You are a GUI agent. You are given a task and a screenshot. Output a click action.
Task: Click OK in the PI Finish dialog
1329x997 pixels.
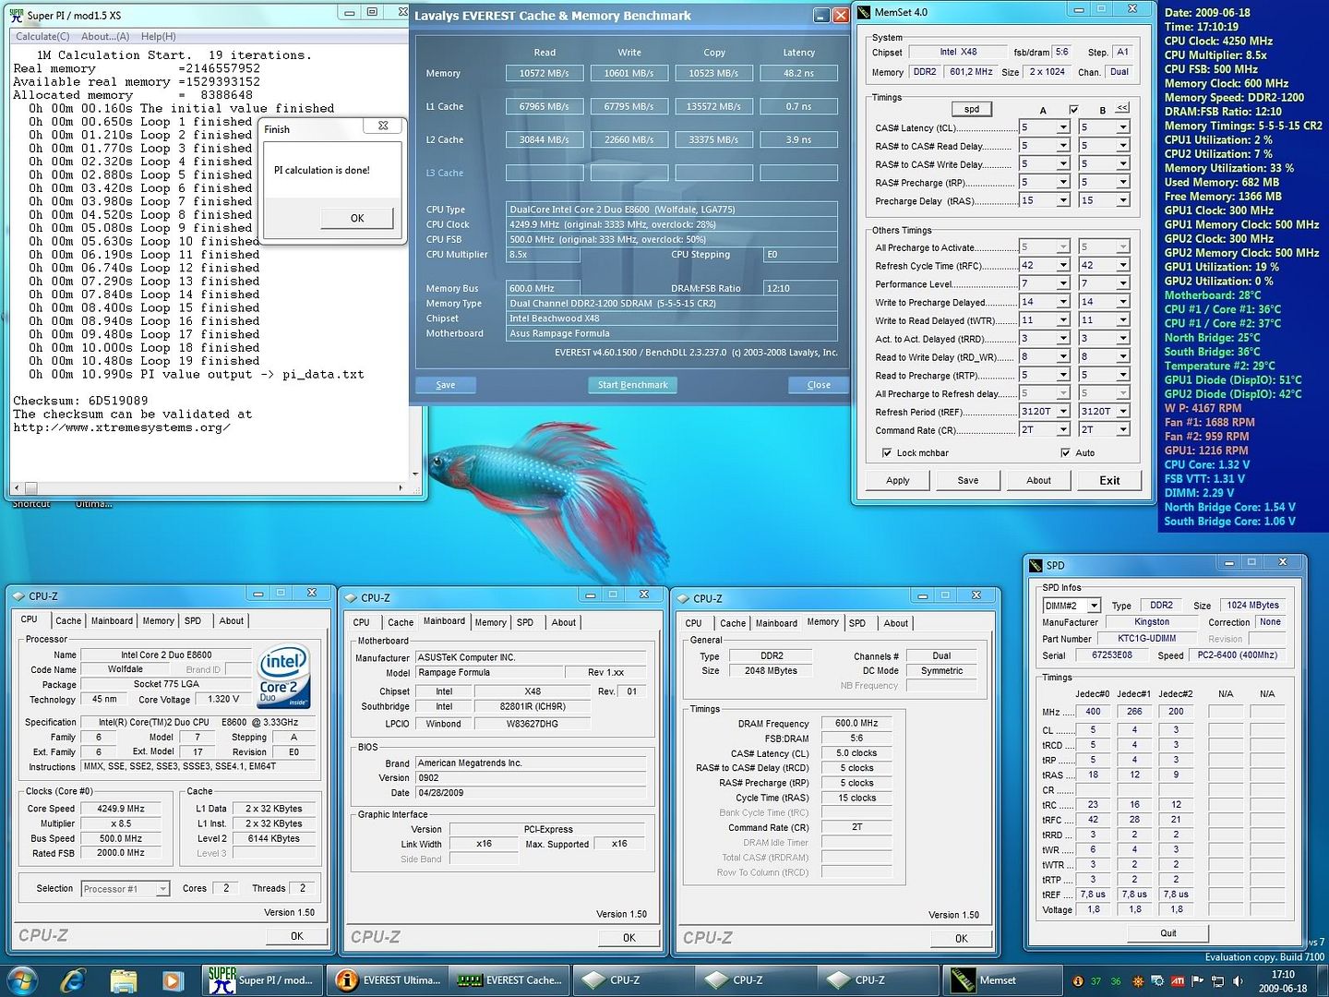pyautogui.click(x=357, y=219)
